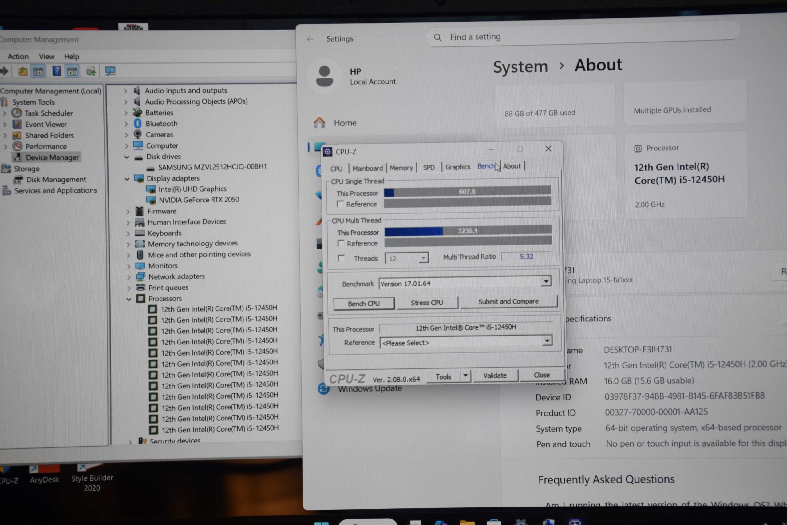The width and height of the screenshot is (787, 525).
Task: Open the Help menu in Computer Management
Action: pos(72,56)
